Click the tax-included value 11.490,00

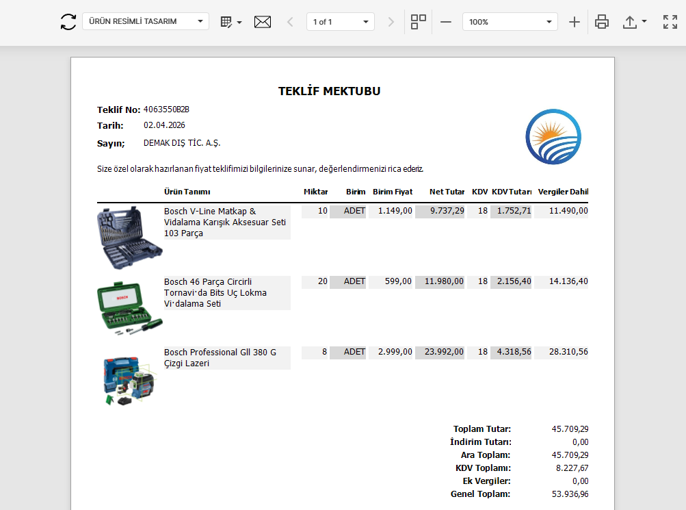562,211
